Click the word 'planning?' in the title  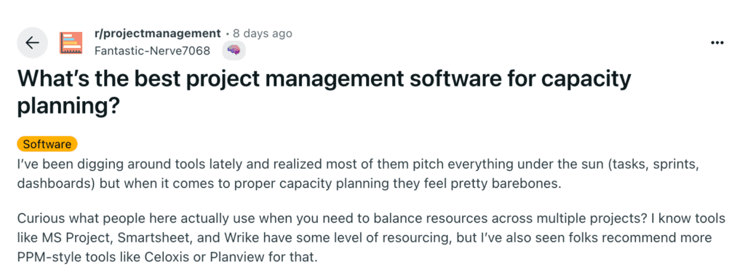68,107
